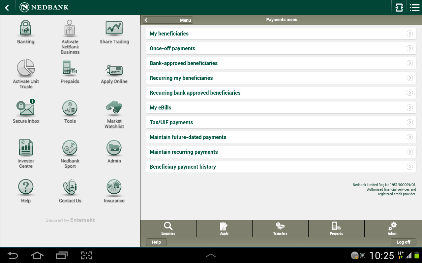422x263 pixels.
Task: Choose Recurring my beneficiaries
Action: [x=281, y=78]
